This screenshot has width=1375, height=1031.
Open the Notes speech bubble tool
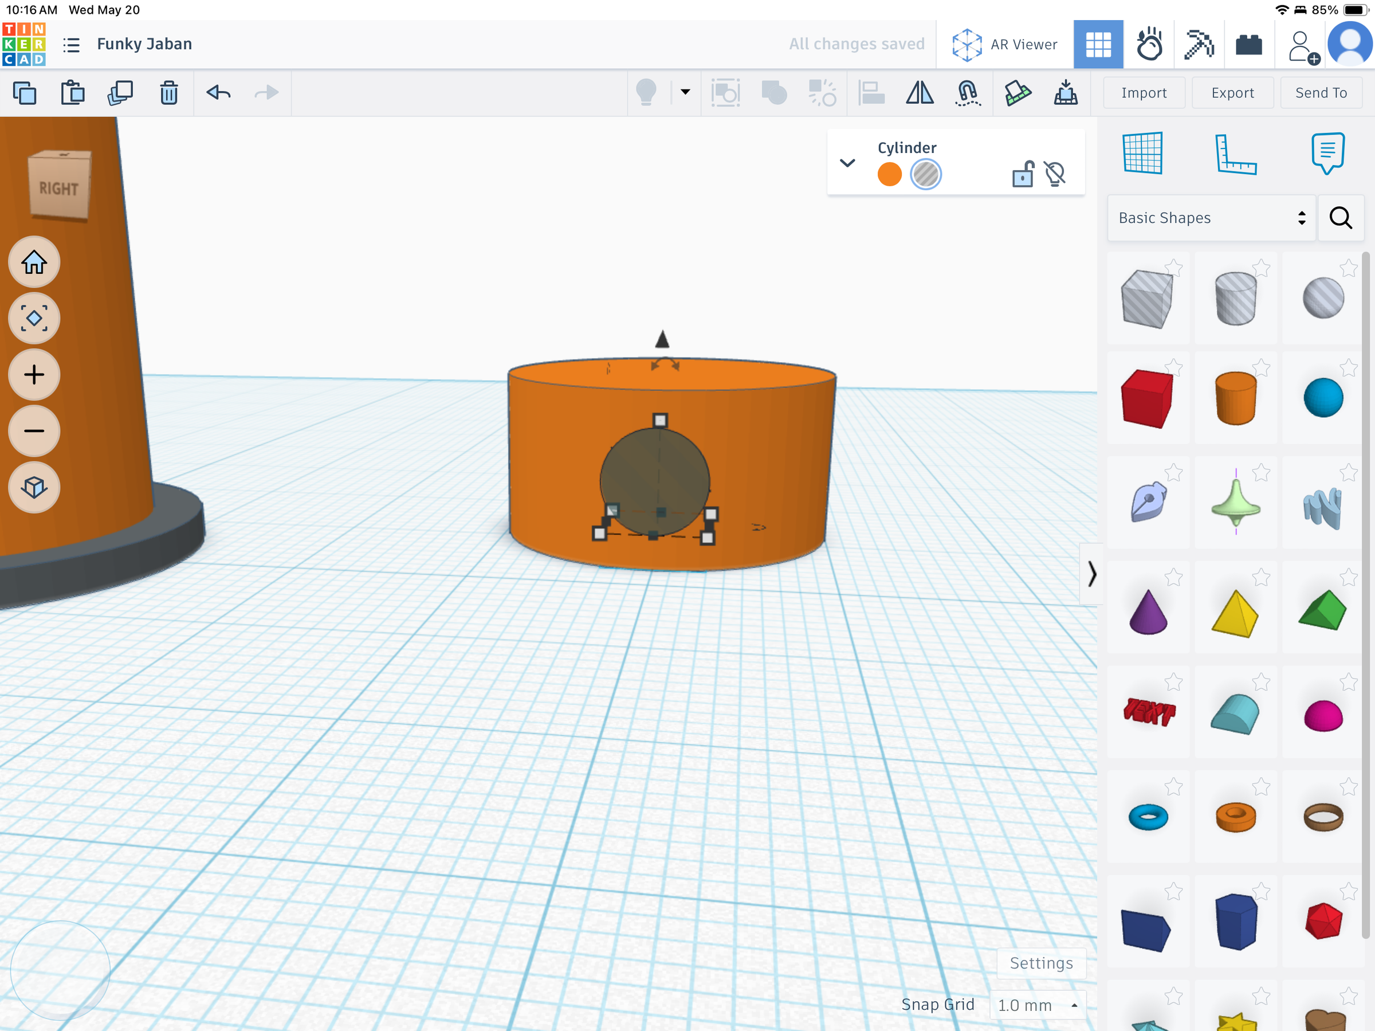coord(1328,153)
